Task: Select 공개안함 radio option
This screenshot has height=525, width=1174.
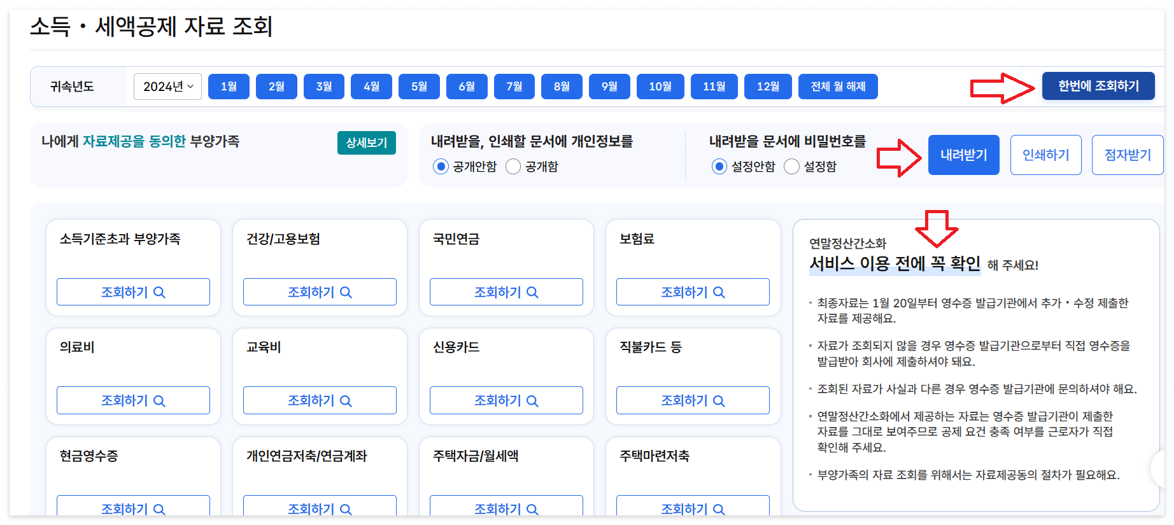Action: [441, 167]
